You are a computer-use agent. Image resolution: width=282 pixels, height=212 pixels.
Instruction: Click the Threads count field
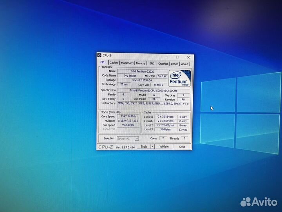[x=184, y=139]
